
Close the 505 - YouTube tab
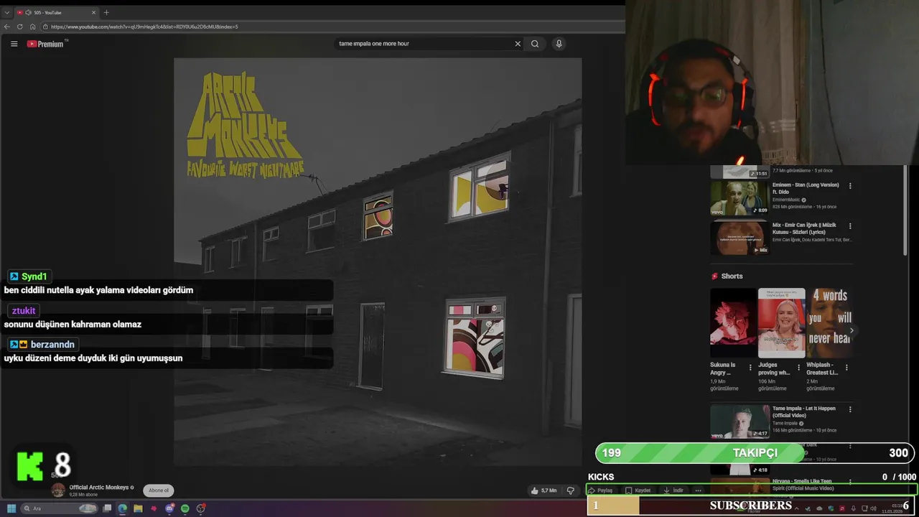tap(93, 12)
